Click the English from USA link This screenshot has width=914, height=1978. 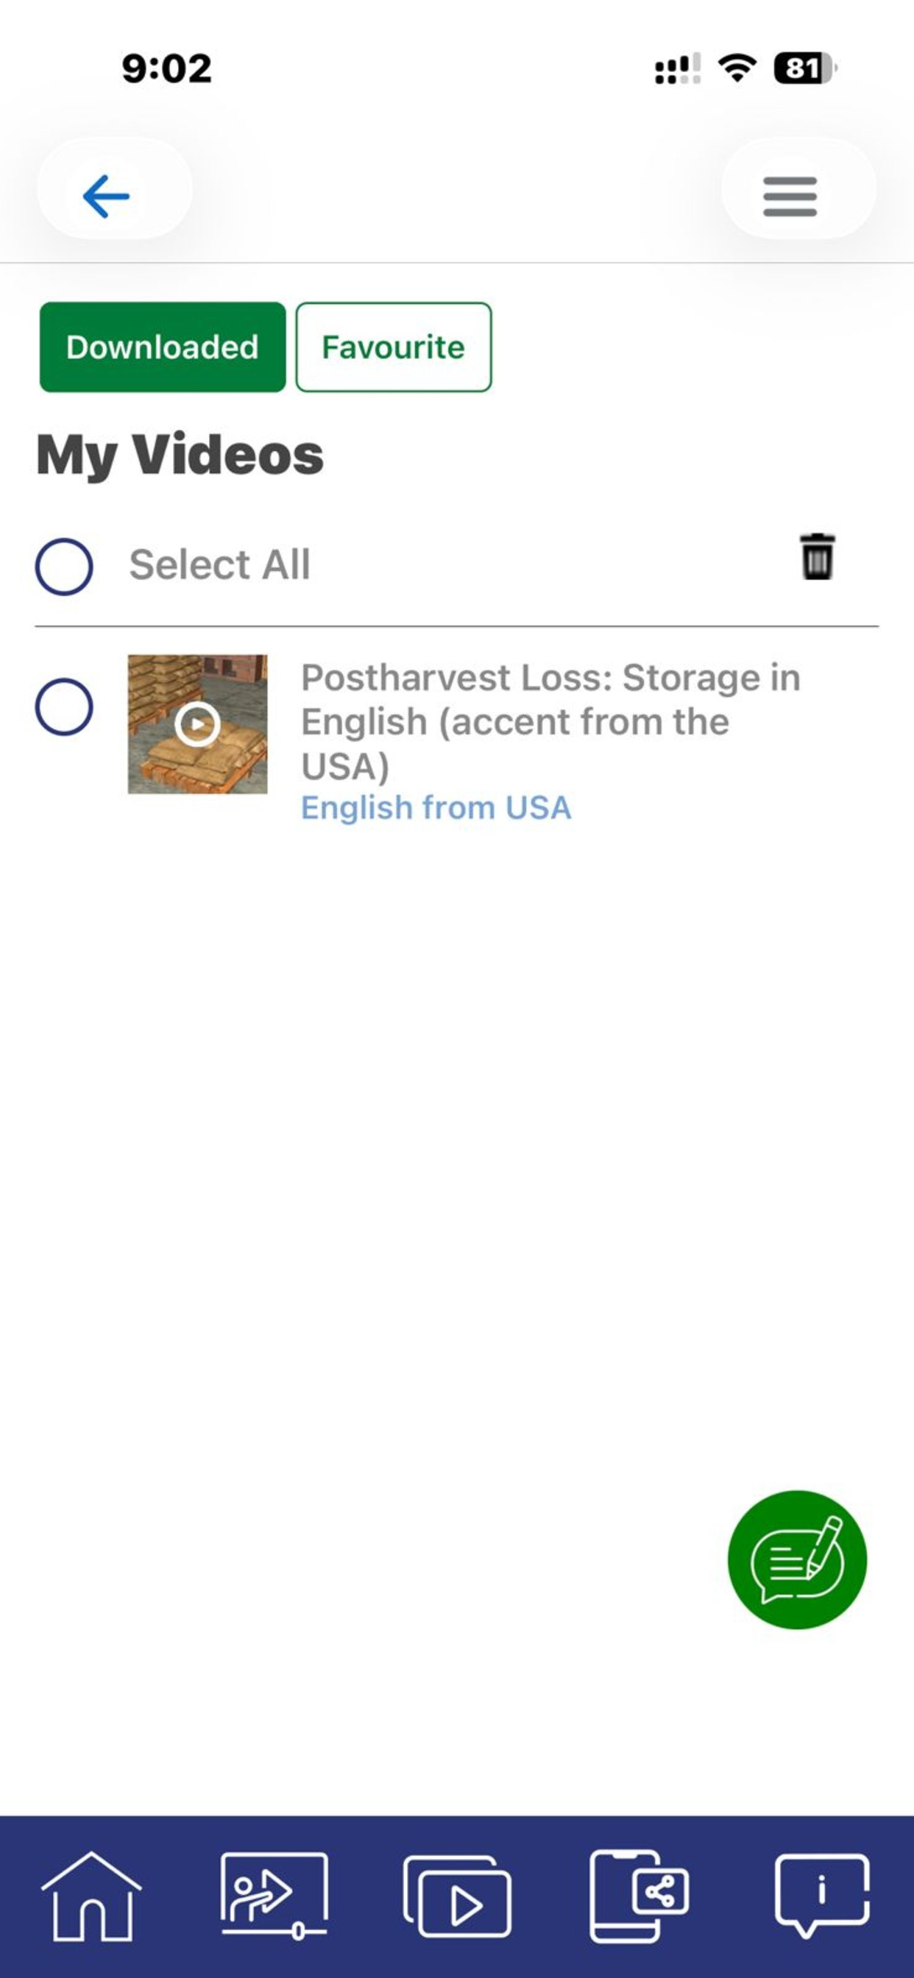coord(436,808)
